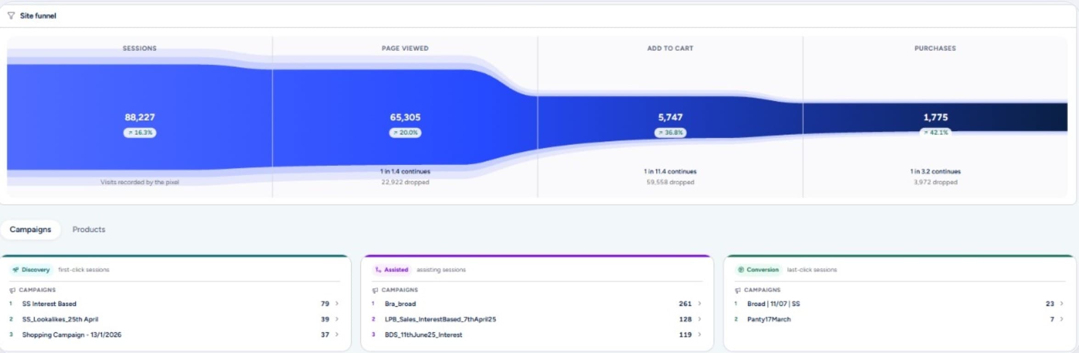Click the 36.8% add to cart badge

(x=670, y=132)
